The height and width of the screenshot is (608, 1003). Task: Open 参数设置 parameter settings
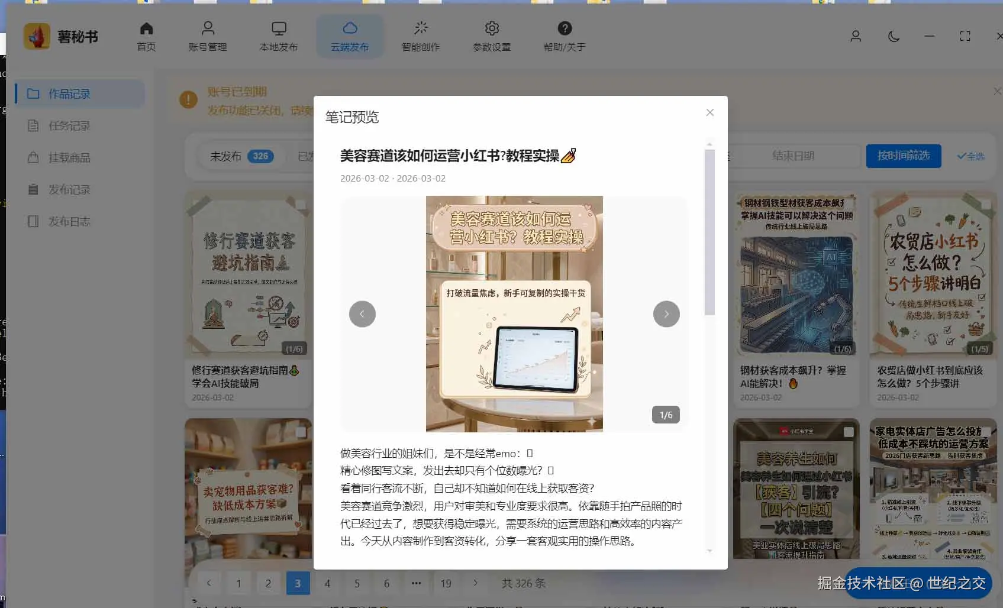click(492, 35)
